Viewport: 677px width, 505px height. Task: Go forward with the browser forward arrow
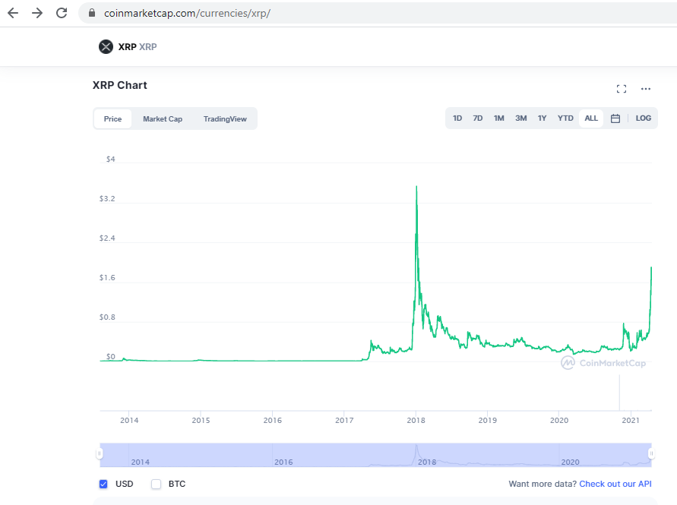point(37,13)
